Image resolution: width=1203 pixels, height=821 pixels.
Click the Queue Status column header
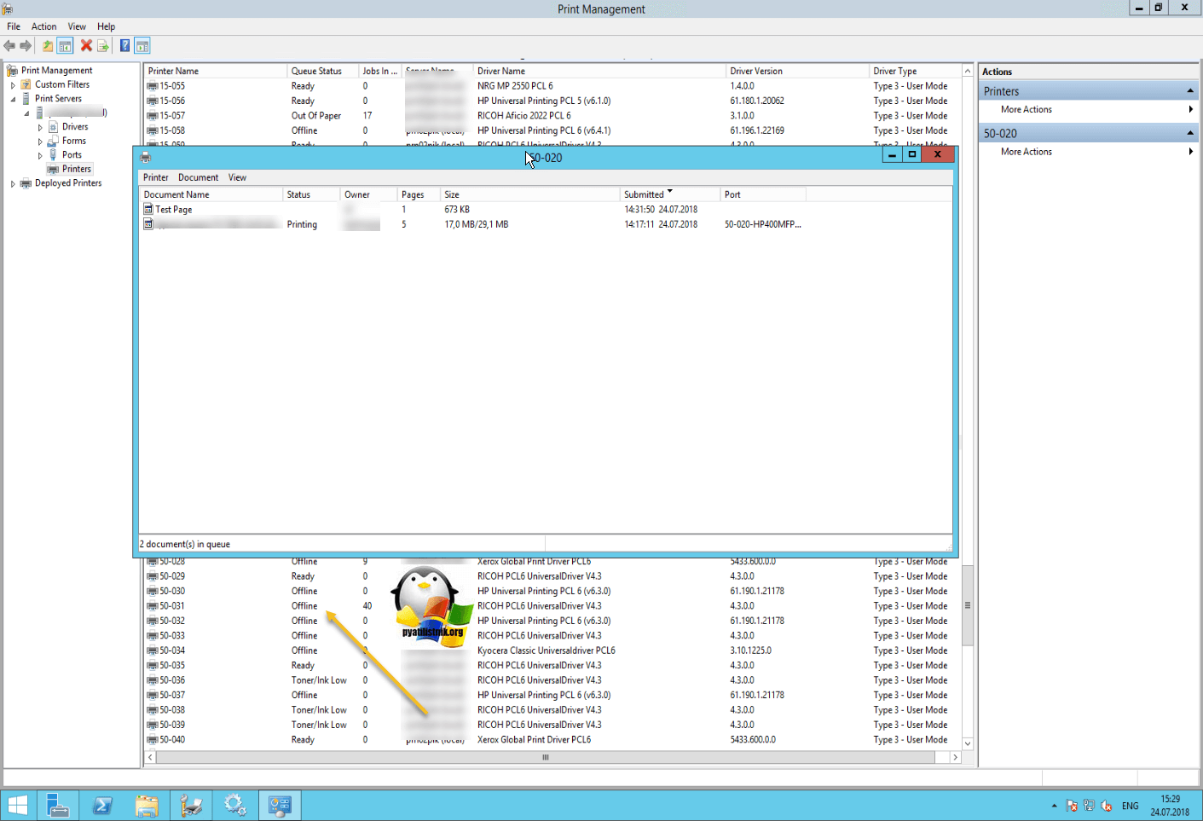(x=316, y=72)
